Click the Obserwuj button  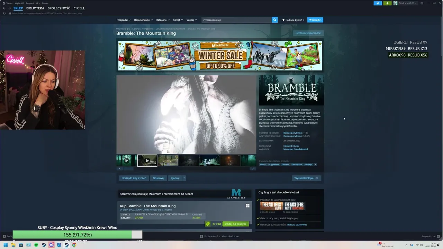(159, 178)
